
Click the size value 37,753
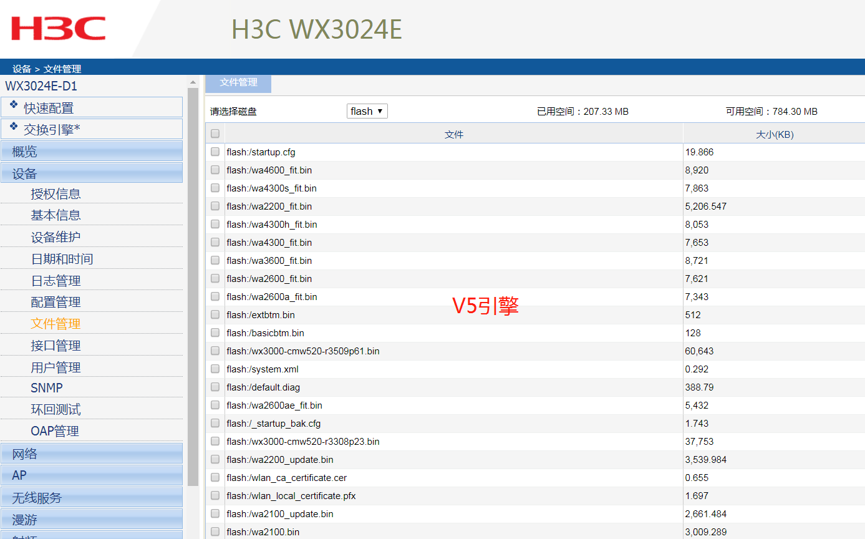click(x=699, y=442)
